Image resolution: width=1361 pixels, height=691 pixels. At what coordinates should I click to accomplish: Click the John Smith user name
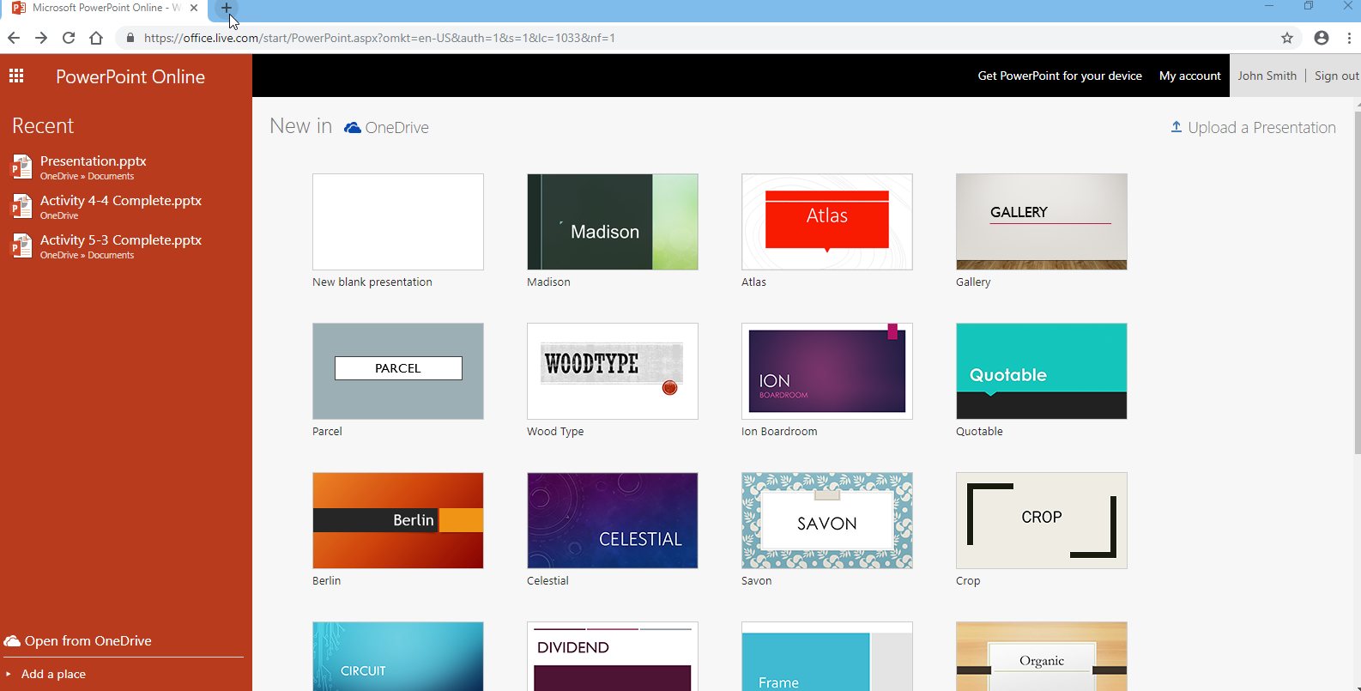[x=1267, y=76]
